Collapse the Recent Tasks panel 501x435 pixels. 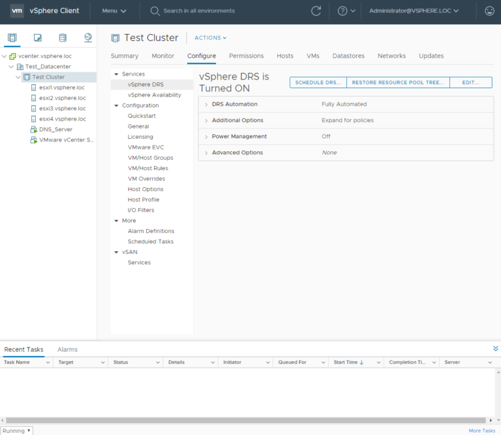(495, 348)
